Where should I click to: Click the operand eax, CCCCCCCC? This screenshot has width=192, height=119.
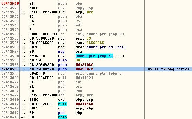[90, 43]
